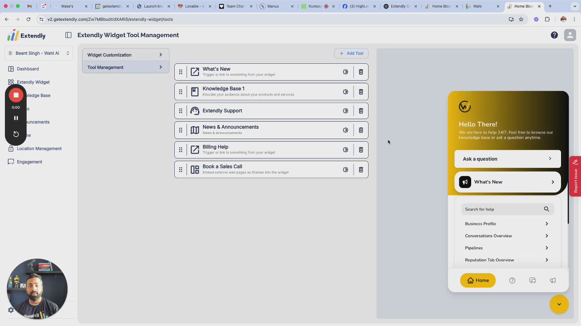Screen dimensions: 581x326
Task: Expand the Pipelines article
Action: [x=507, y=248]
